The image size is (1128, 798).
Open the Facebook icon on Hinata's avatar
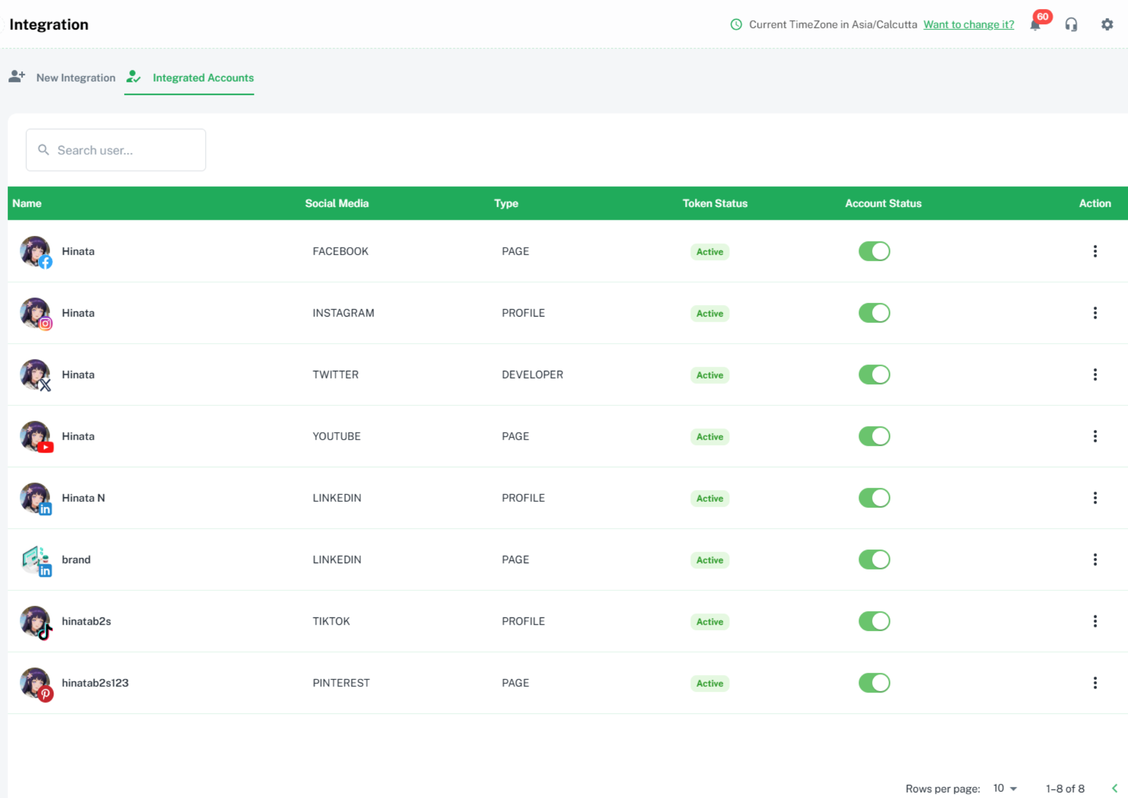point(46,262)
